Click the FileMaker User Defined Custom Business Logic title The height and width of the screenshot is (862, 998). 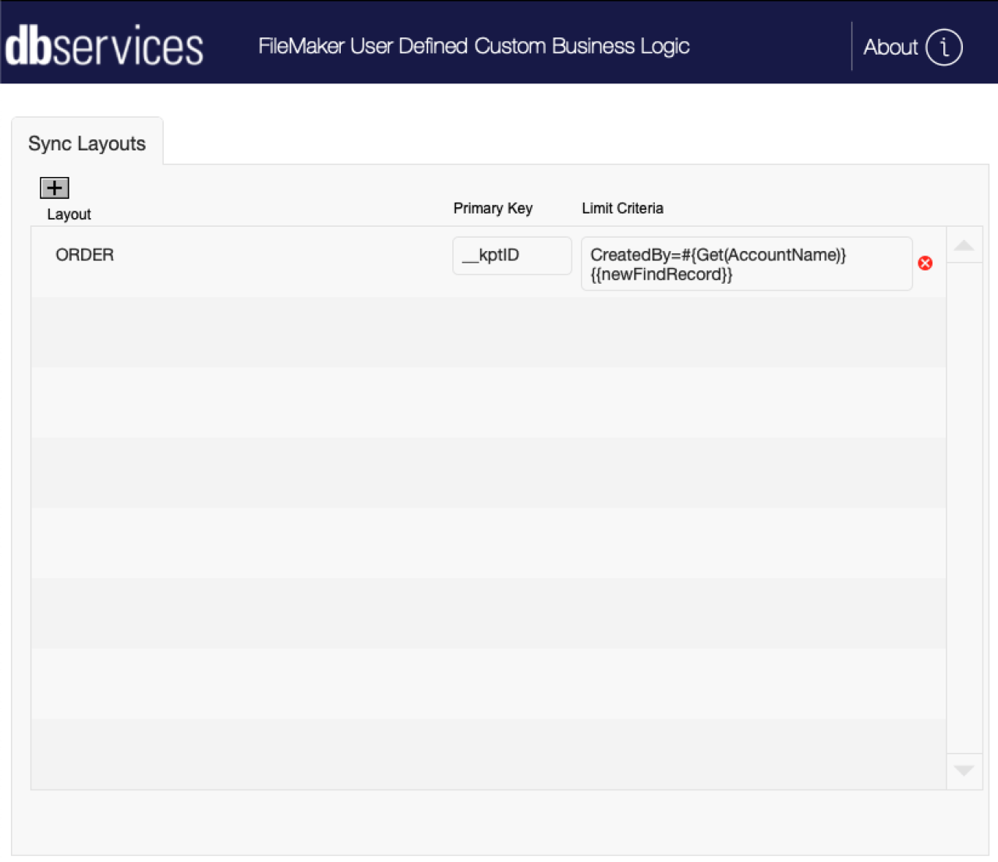click(474, 46)
